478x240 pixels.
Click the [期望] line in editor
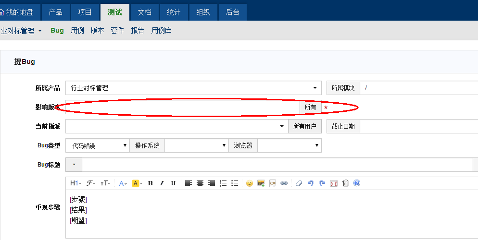click(x=78, y=220)
